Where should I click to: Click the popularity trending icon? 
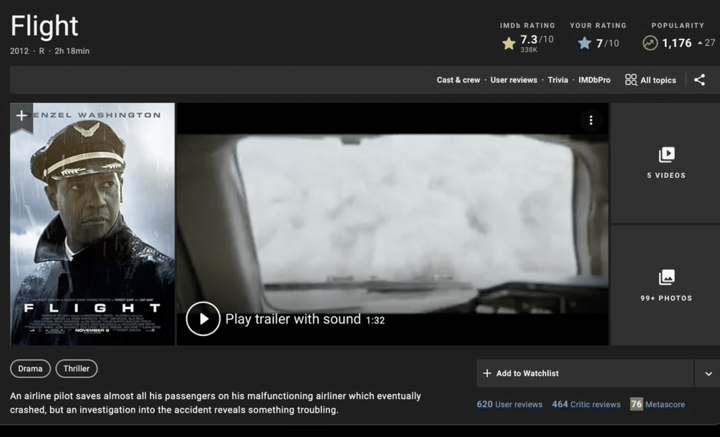650,43
